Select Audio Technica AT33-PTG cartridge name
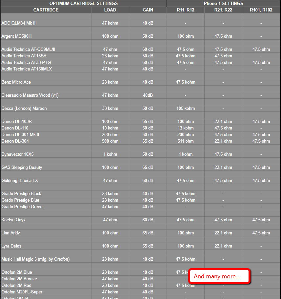 [x=26, y=63]
